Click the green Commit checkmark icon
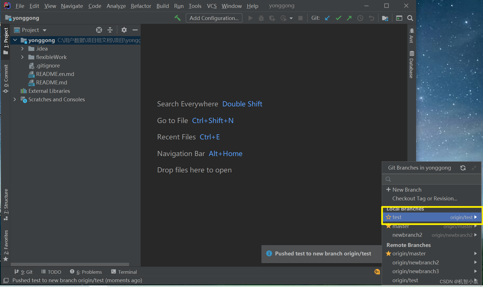 point(338,18)
